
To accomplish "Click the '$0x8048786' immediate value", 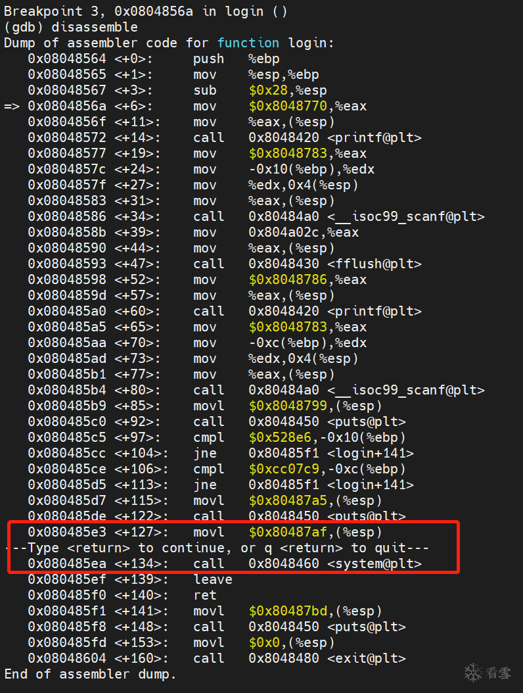I will tap(288, 279).
